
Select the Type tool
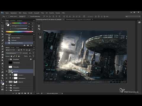click(x=2, y=67)
